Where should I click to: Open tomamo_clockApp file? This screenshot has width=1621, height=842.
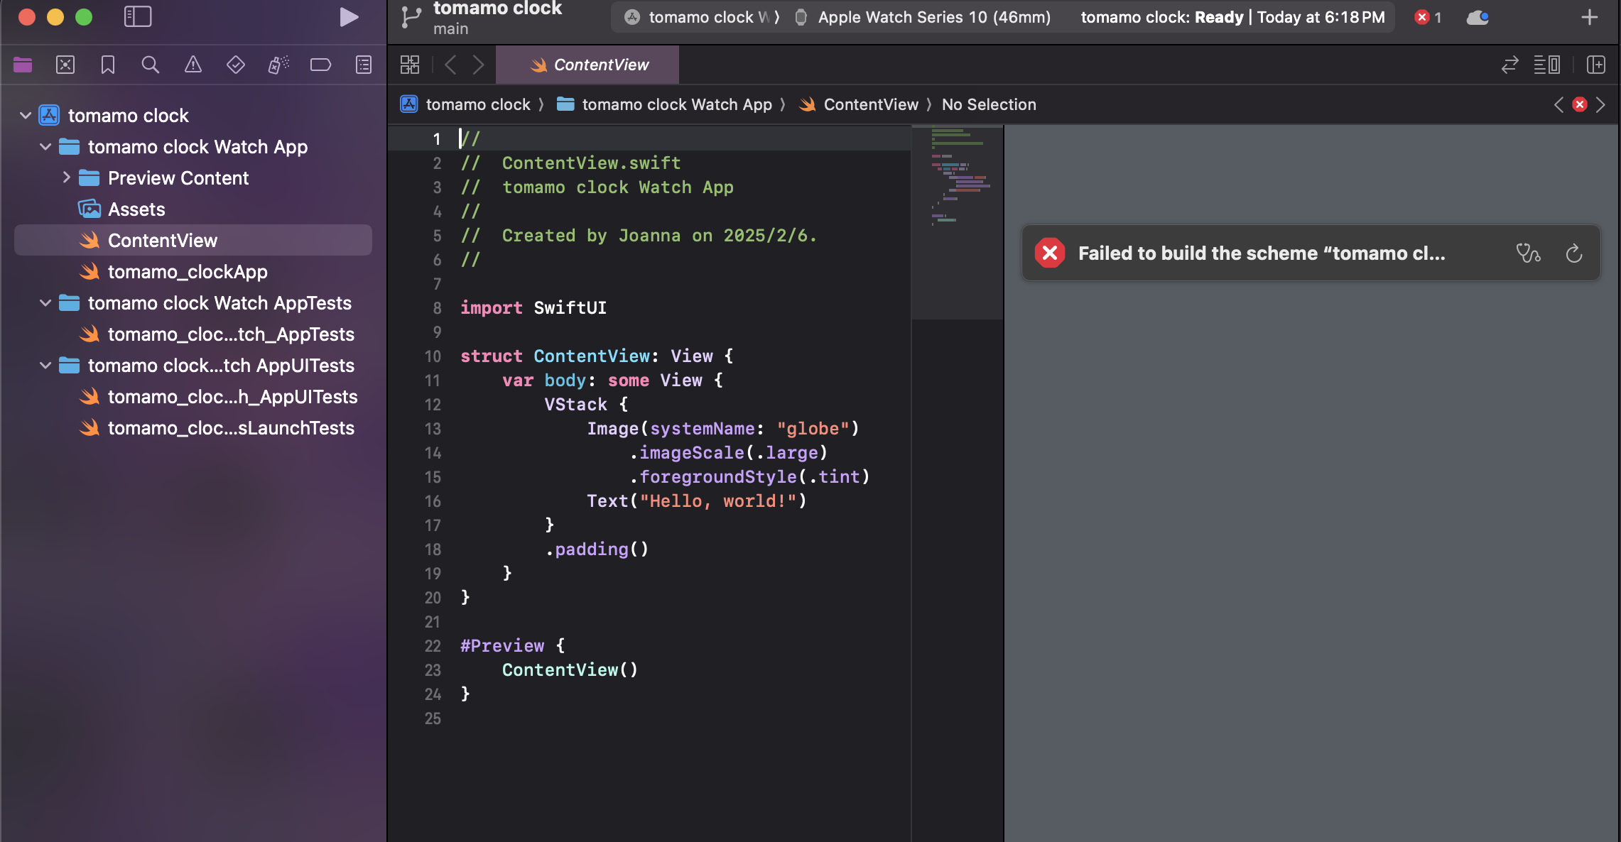[193, 271]
